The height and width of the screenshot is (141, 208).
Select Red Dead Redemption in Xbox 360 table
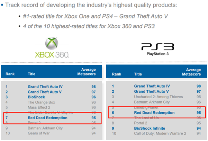pos(48,118)
